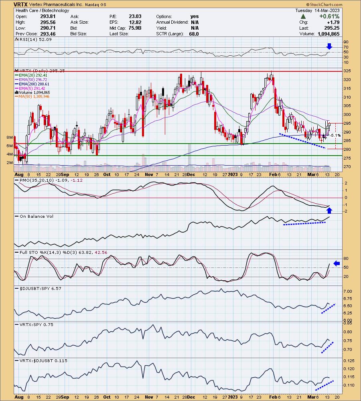Image resolution: width=361 pixels, height=401 pixels.
Task: Open the StockCharts.com copyright link
Action: (324, 4)
